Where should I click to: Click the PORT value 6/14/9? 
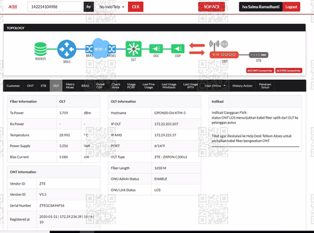pos(160,146)
